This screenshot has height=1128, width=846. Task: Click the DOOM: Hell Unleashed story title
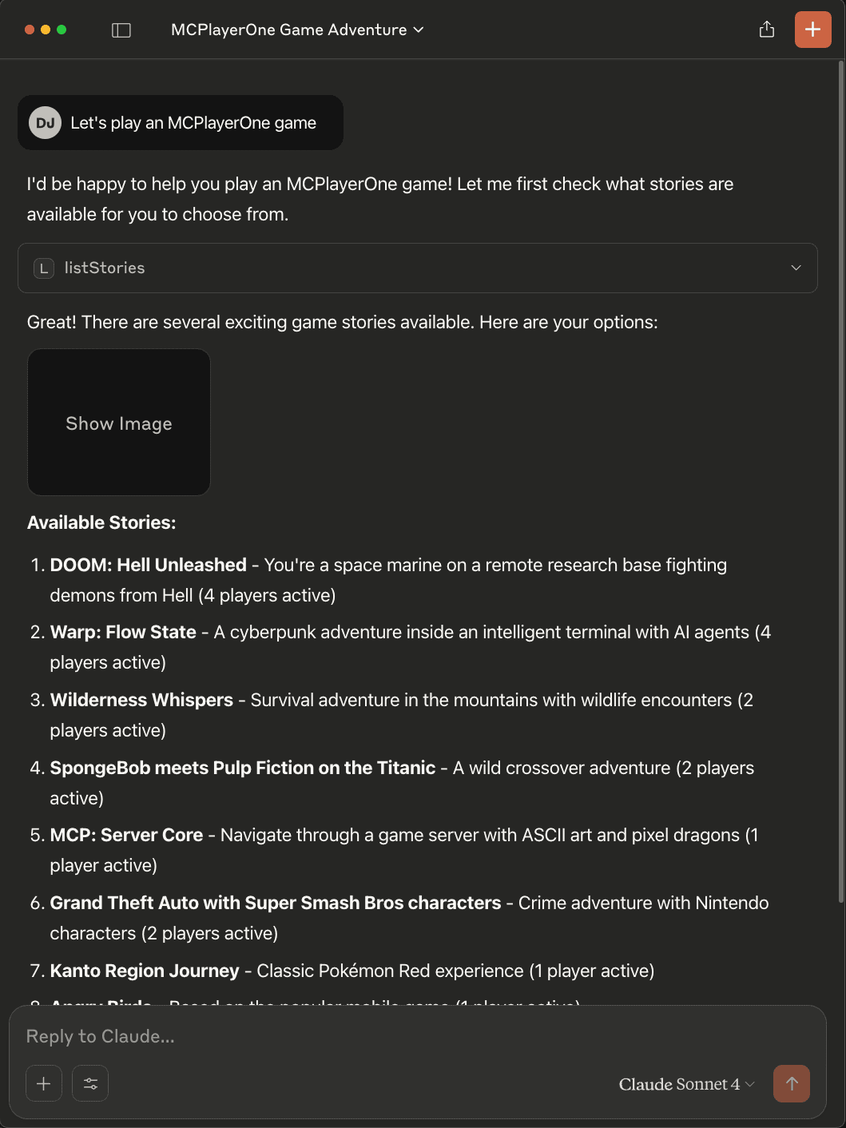click(x=149, y=565)
